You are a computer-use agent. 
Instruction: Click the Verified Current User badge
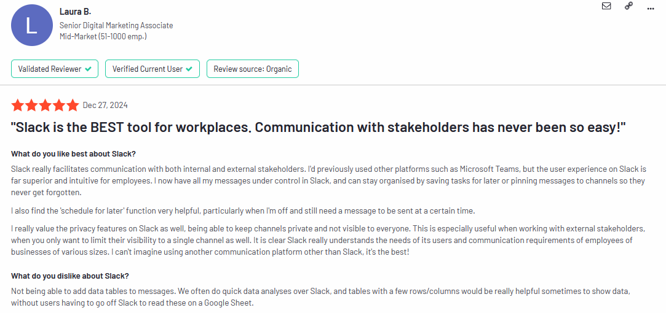(x=153, y=69)
